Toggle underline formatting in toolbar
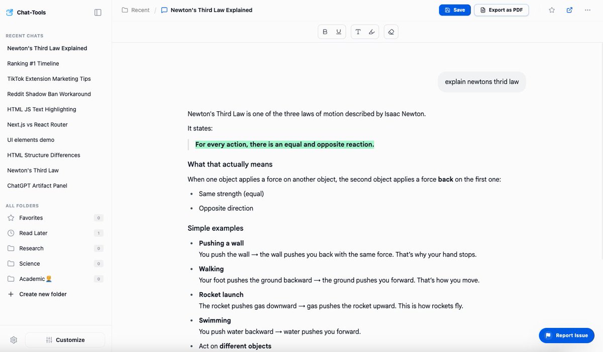 click(x=339, y=32)
